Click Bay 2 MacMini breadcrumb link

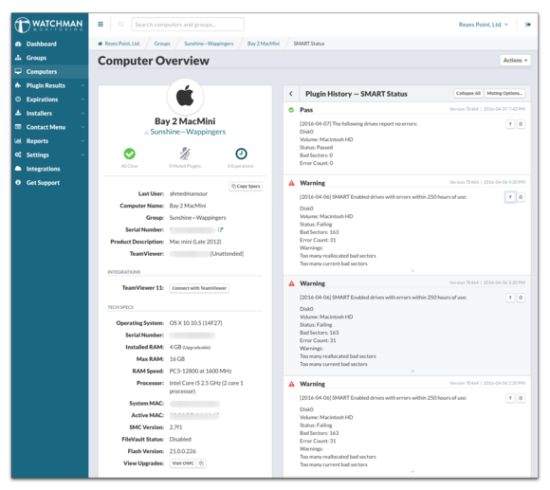pyautogui.click(x=264, y=44)
